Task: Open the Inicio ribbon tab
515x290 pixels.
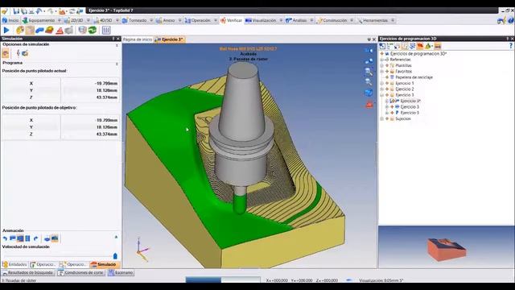Action: click(x=10, y=20)
